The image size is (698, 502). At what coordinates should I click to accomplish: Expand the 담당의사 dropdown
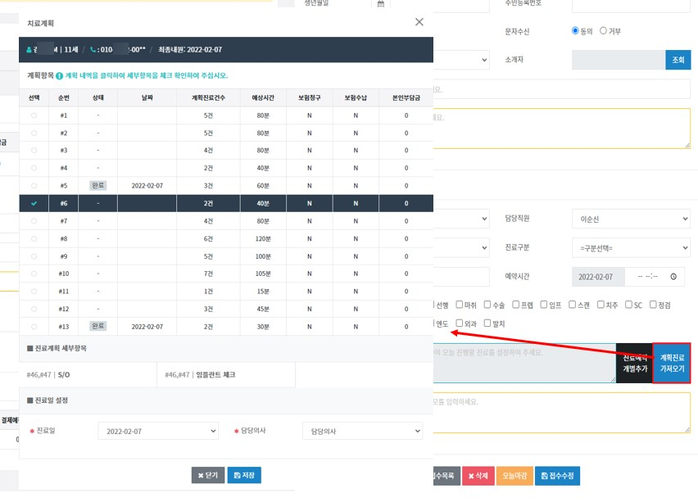(x=361, y=431)
